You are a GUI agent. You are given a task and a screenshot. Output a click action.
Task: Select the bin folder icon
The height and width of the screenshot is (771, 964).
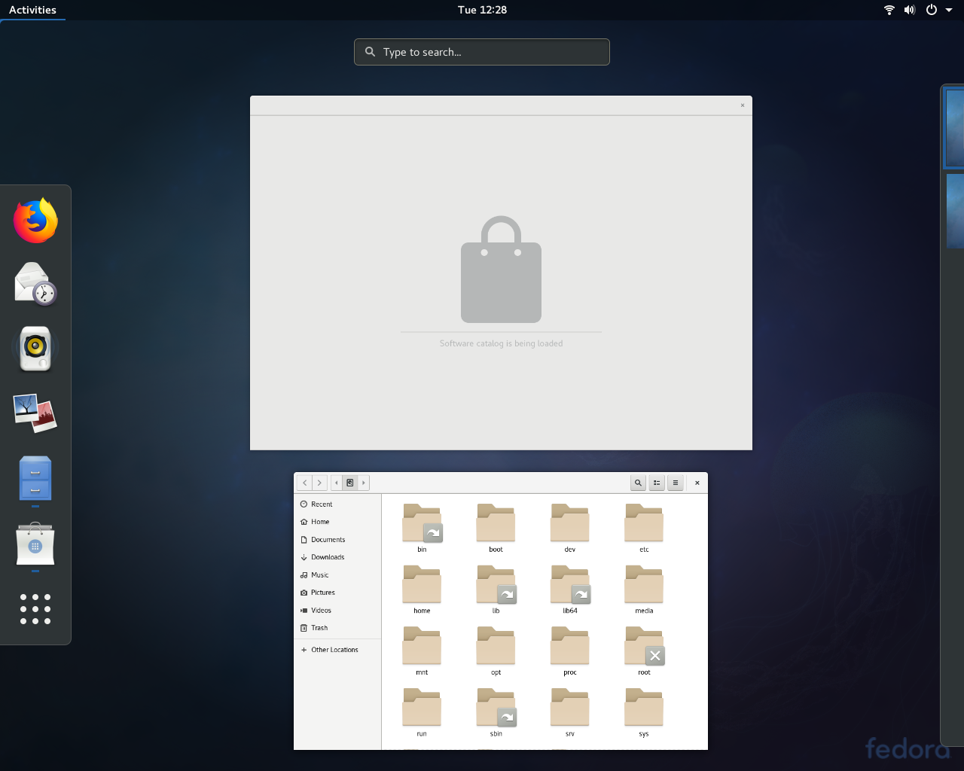point(422,523)
